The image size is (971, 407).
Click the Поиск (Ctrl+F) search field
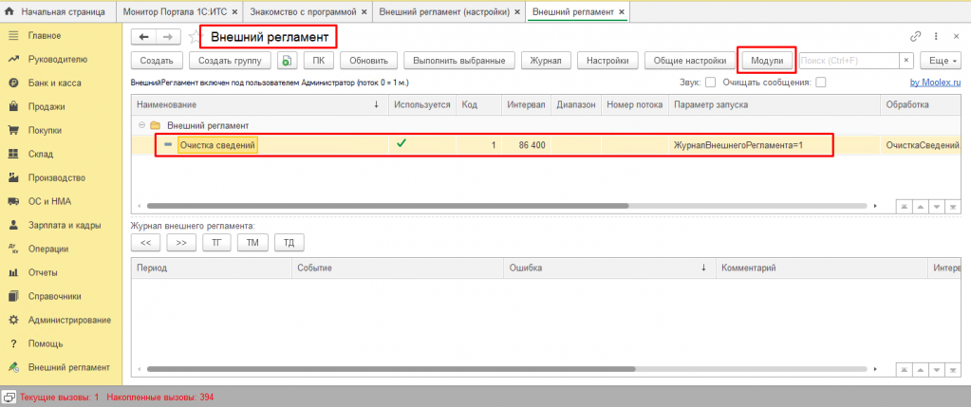click(x=849, y=61)
